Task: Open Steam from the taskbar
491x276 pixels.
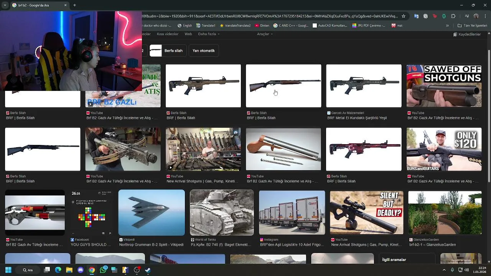Action: 148,270
